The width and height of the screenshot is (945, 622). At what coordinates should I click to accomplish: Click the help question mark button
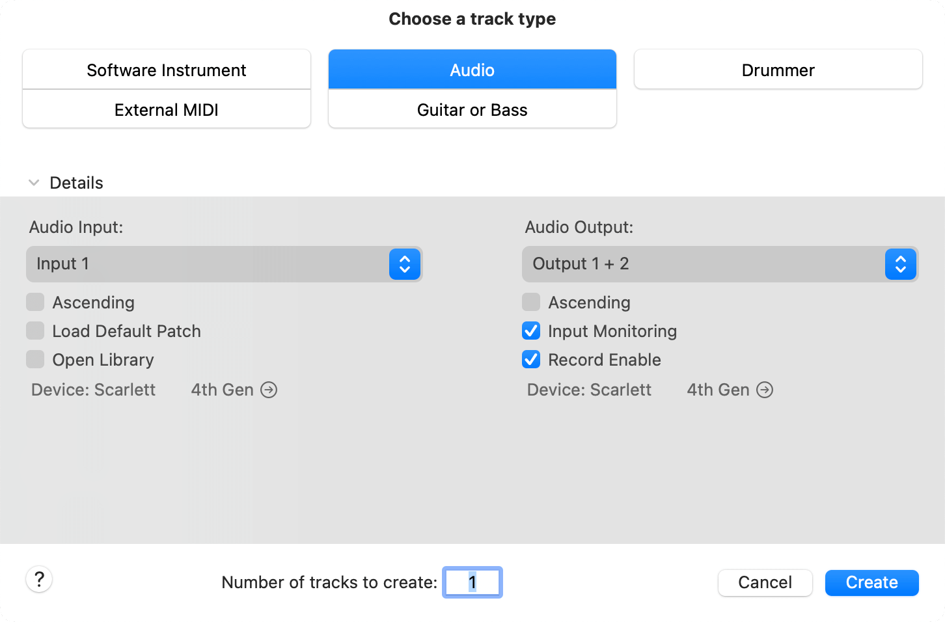click(x=39, y=579)
